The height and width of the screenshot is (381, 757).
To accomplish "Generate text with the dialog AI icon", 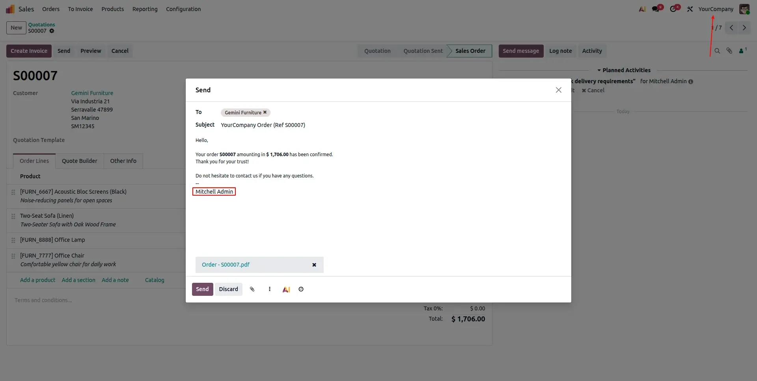I will [x=286, y=289].
